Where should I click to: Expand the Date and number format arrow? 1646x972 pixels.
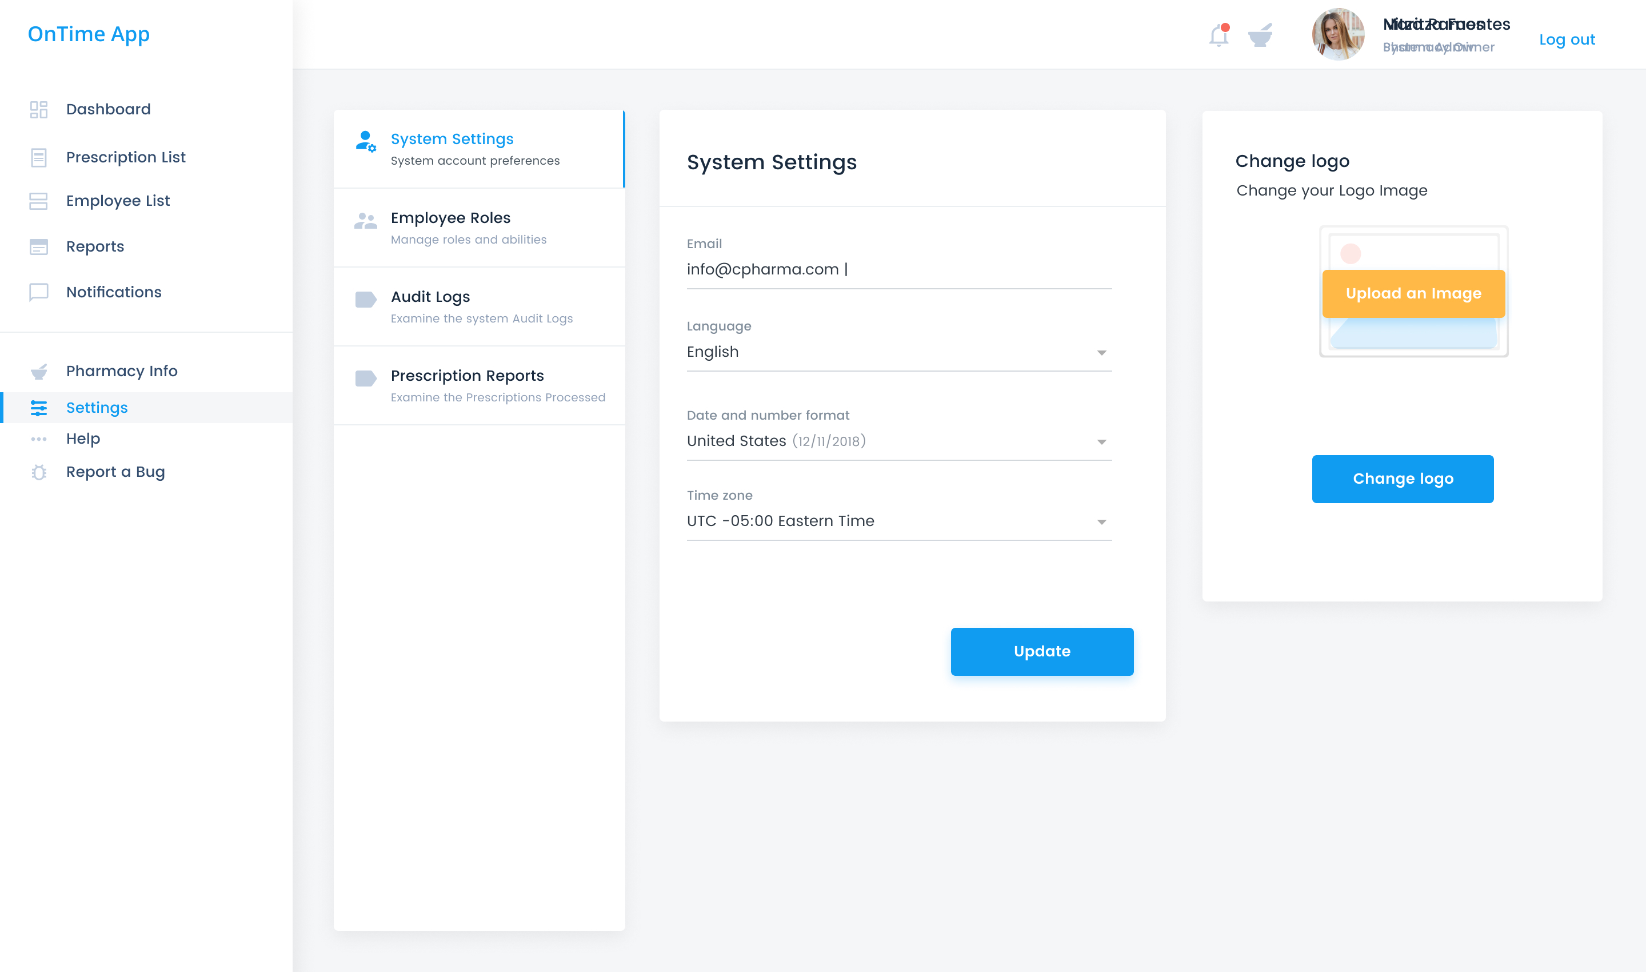click(x=1101, y=442)
